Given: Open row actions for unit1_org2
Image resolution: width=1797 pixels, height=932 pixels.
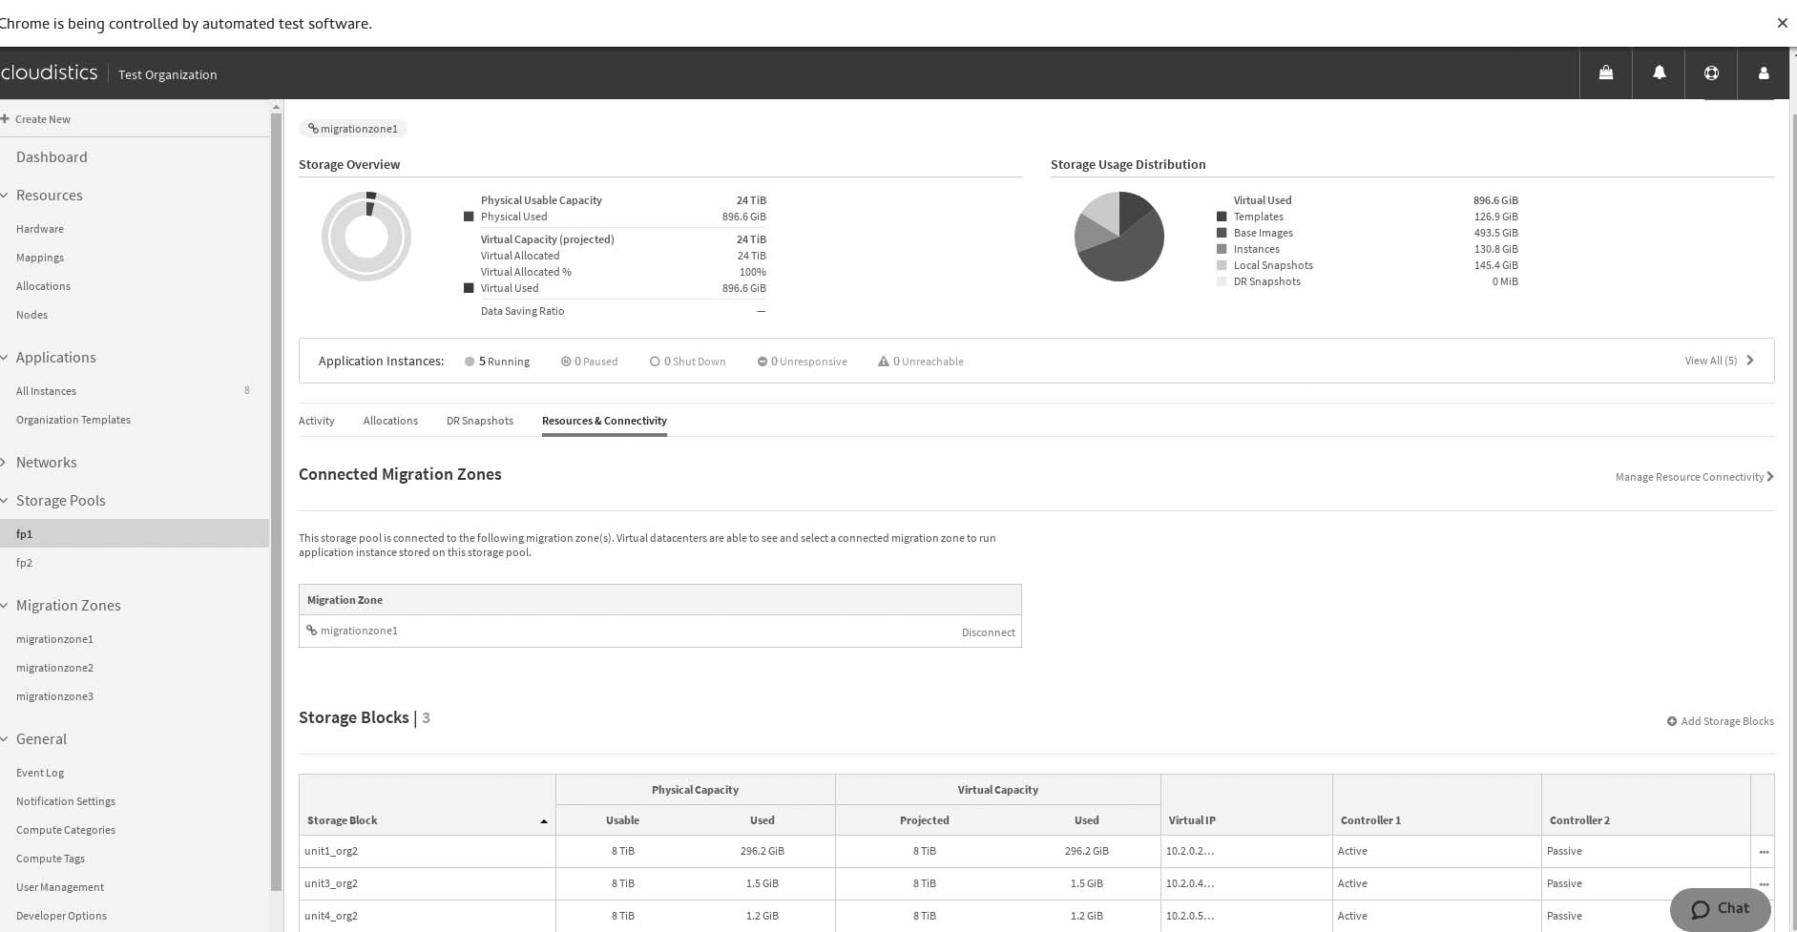Looking at the screenshot, I should [1763, 852].
